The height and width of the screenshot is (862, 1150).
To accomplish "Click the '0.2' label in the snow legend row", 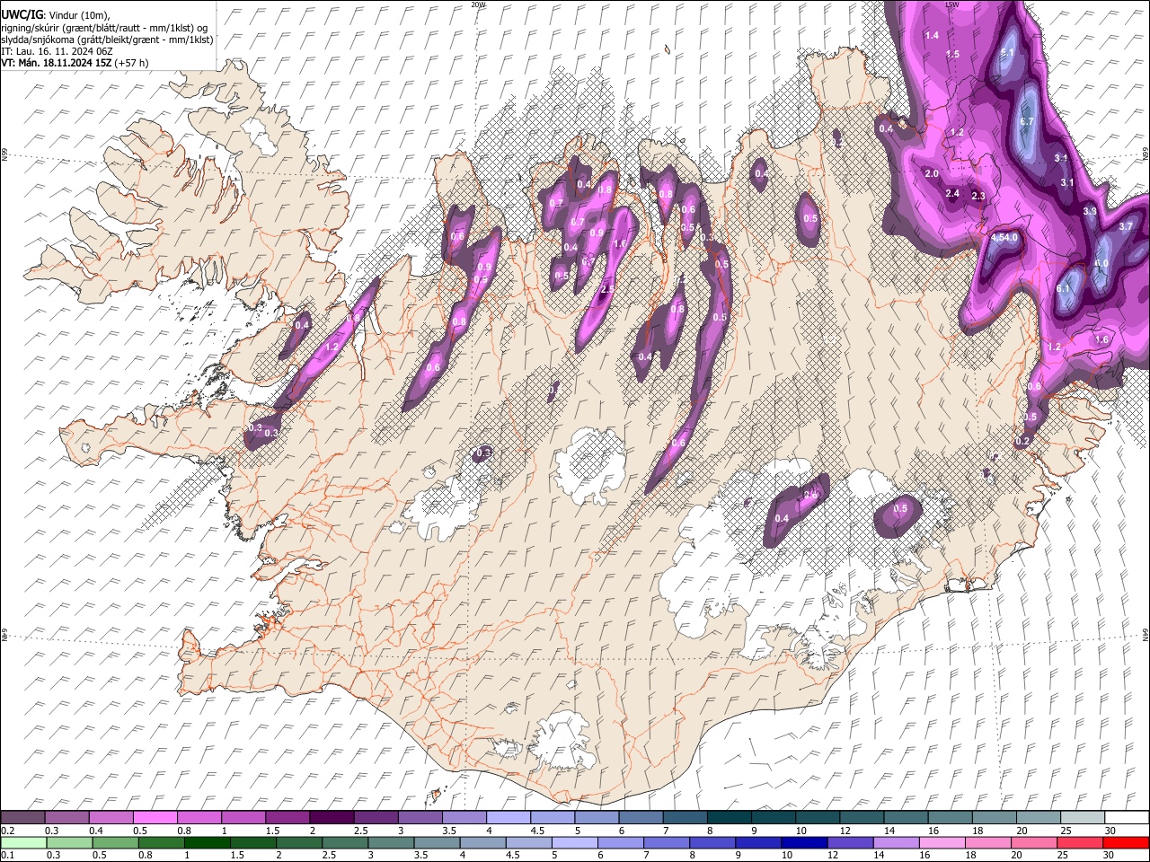I will pyautogui.click(x=7, y=831).
